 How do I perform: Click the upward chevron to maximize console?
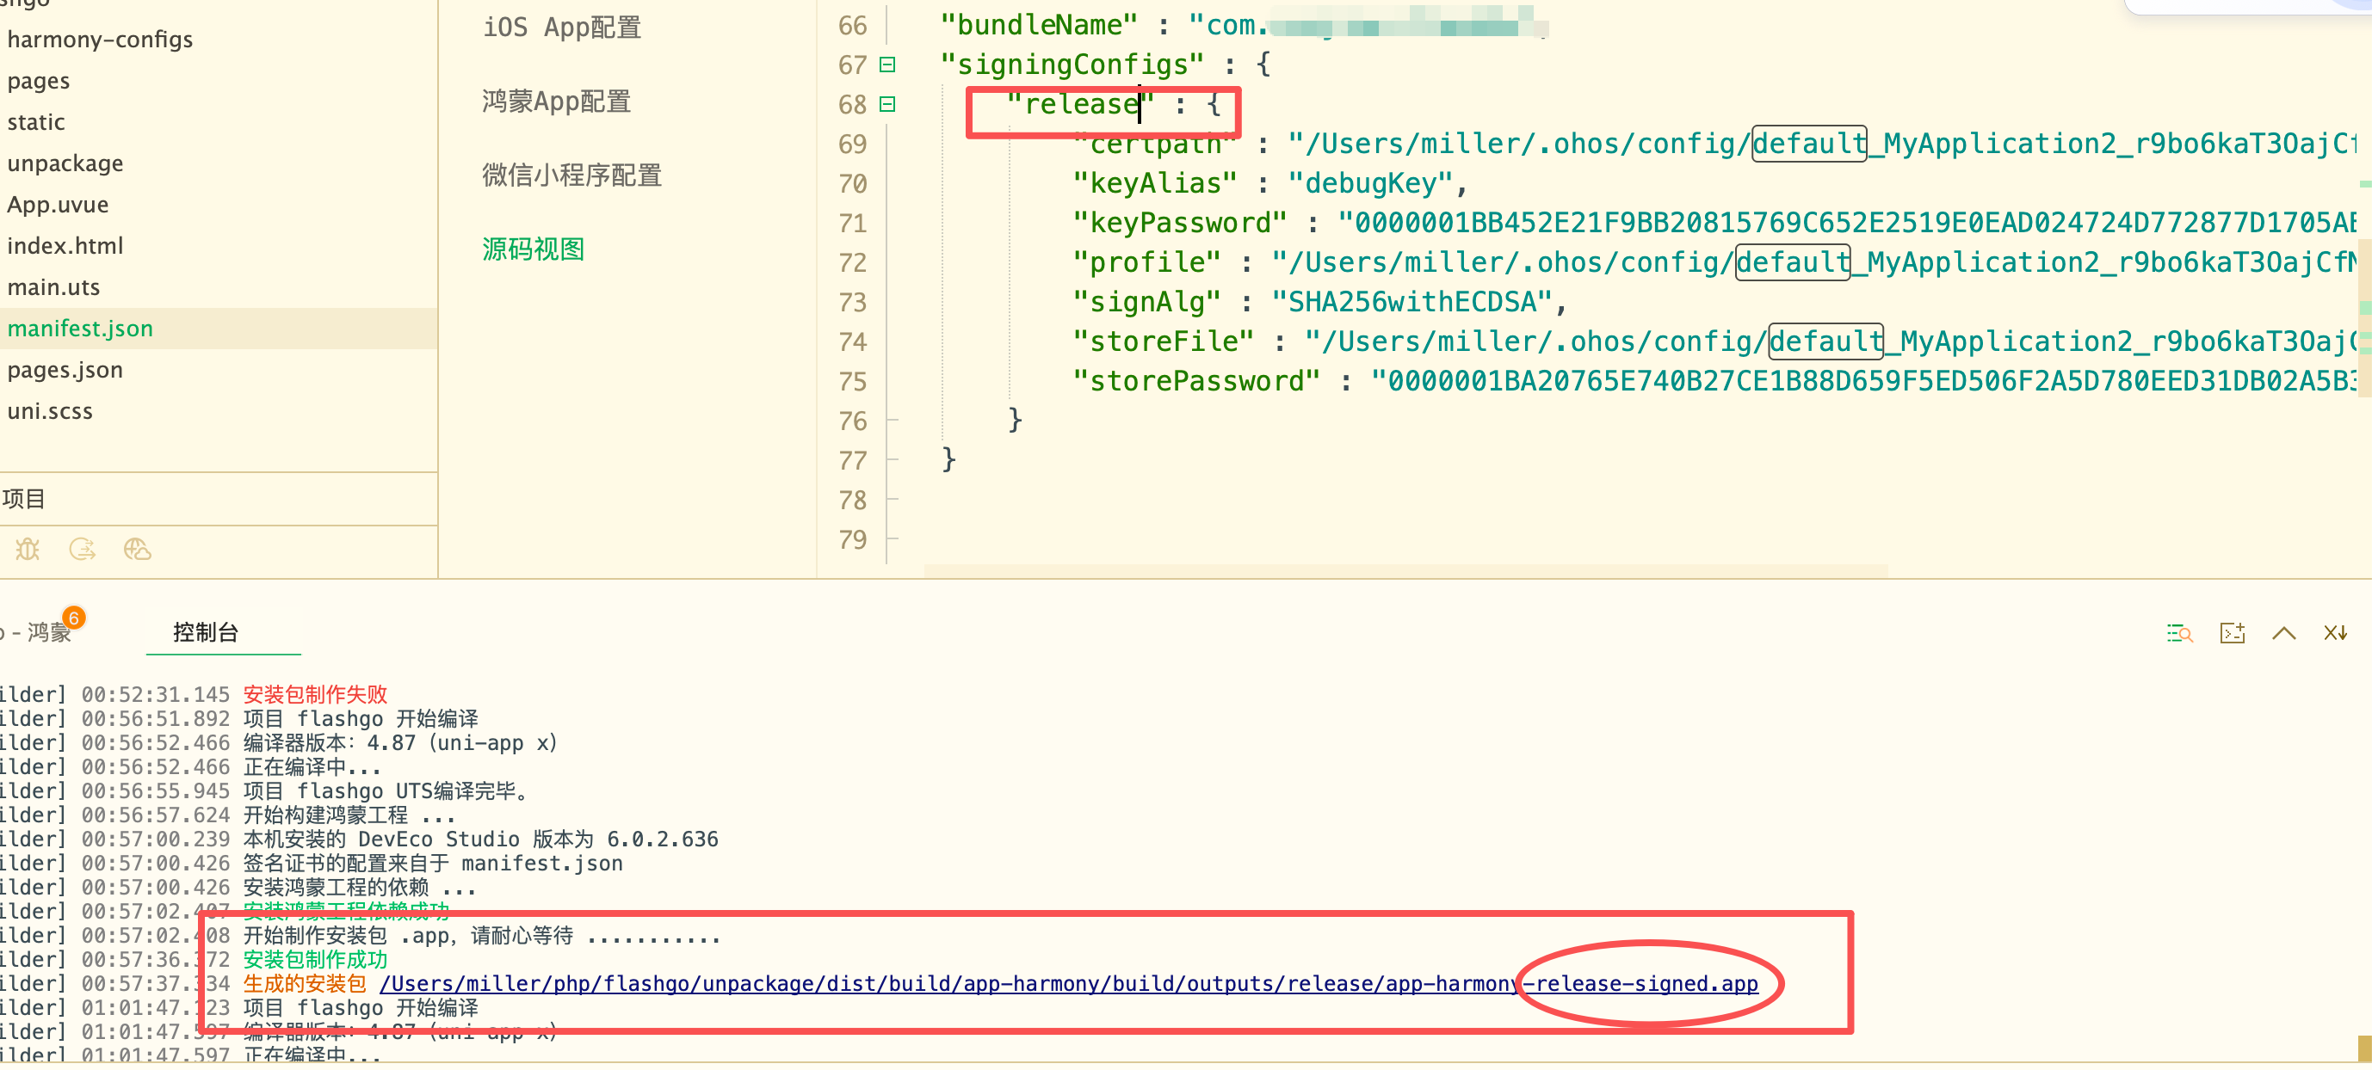[2283, 633]
